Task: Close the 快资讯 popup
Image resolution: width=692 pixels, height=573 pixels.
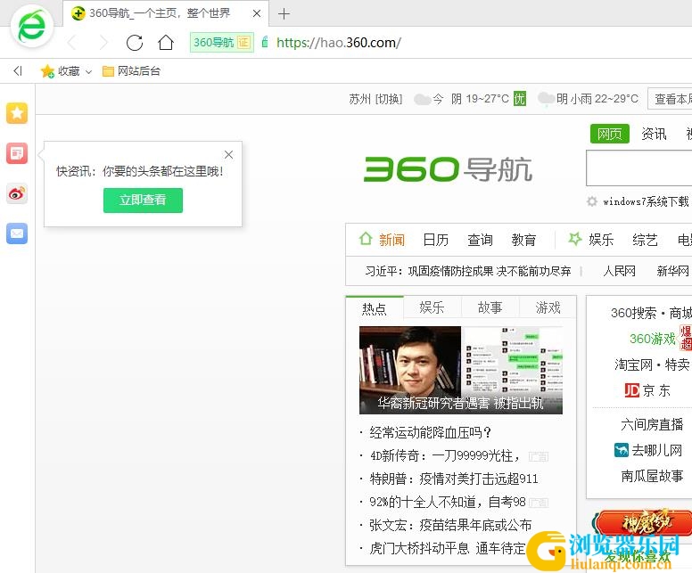Action: 228,154
